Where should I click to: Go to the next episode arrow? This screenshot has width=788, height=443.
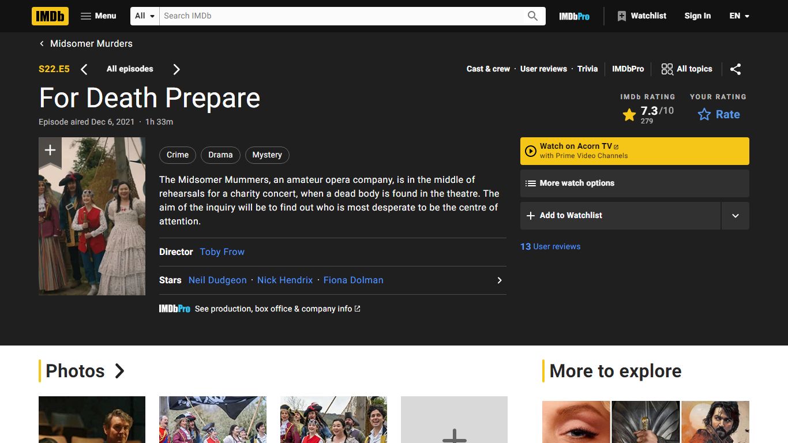[x=177, y=69]
